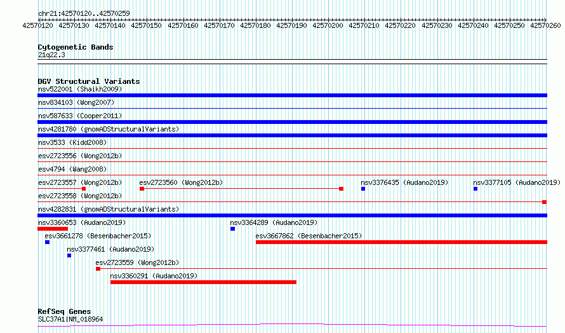This screenshot has width=565, height=333.
Task: Click ruler position 42570230
Action: 437,25
